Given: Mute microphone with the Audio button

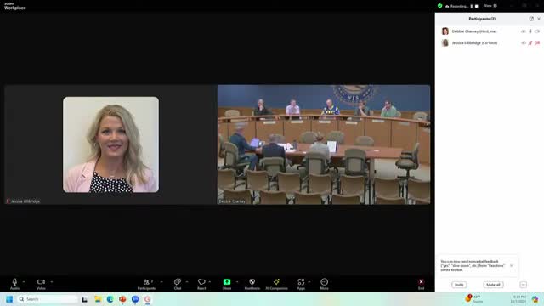Looking at the screenshot, I should (14, 284).
